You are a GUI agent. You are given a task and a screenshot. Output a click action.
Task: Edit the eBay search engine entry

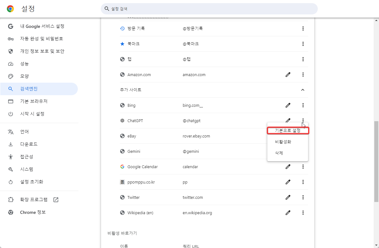pos(288,136)
